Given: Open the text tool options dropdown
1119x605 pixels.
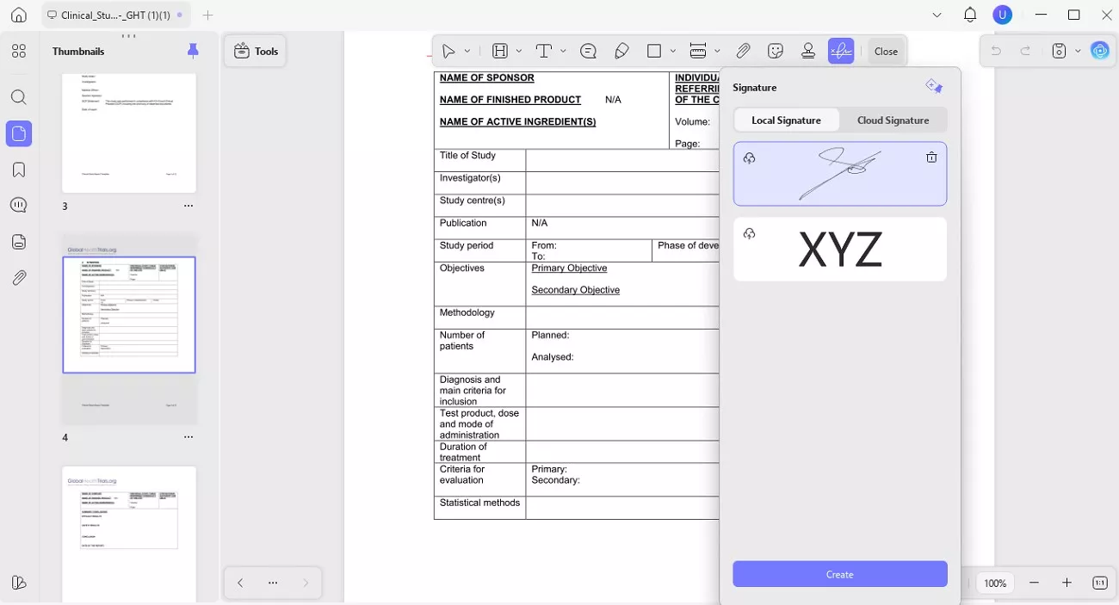Looking at the screenshot, I should [564, 51].
